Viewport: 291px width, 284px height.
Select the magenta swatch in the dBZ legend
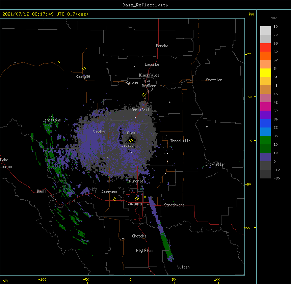[265, 106]
